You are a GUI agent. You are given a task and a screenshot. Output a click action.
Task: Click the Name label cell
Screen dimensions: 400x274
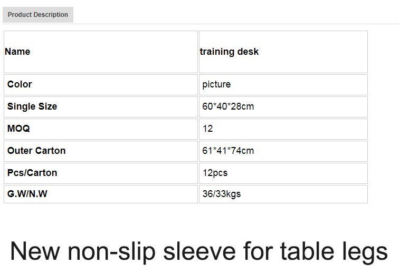click(101, 52)
